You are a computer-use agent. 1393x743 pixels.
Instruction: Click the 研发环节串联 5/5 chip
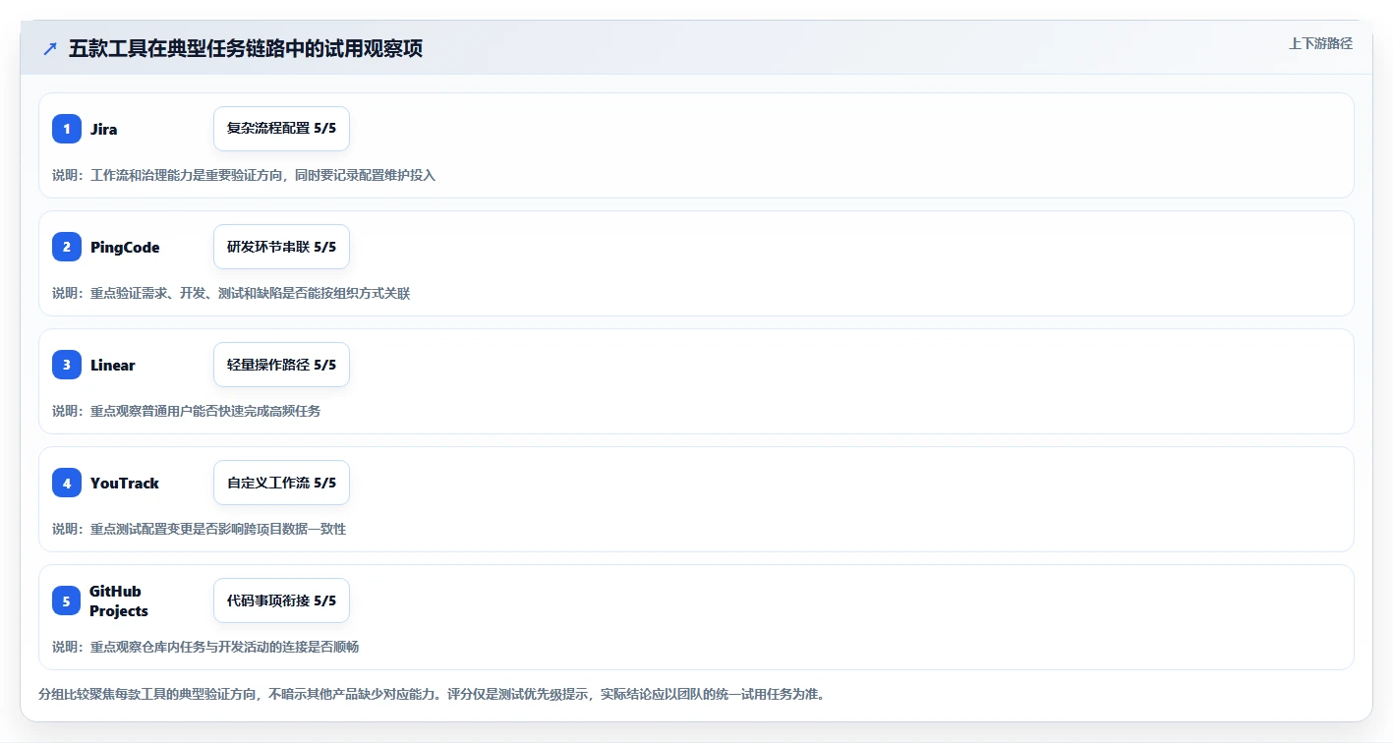[281, 247]
